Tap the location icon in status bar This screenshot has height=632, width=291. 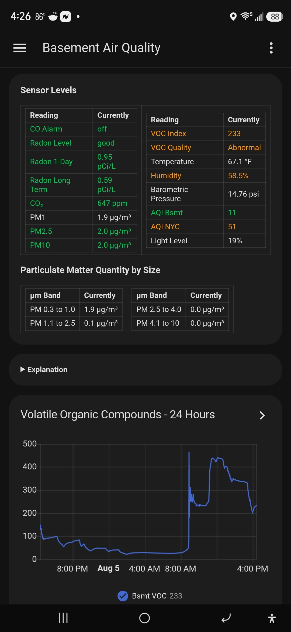click(x=233, y=17)
